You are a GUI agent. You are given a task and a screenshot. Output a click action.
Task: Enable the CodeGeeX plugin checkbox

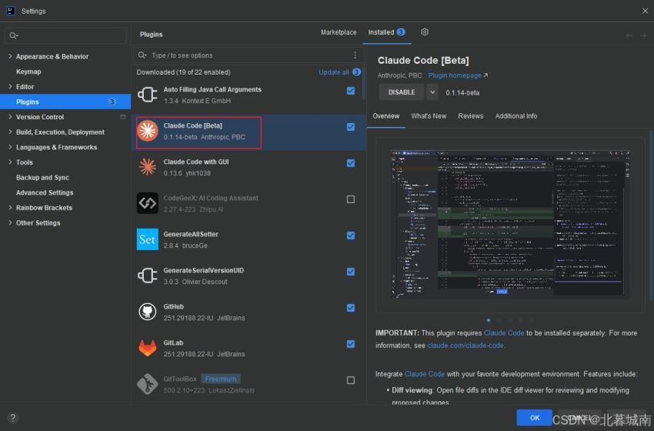(x=351, y=199)
